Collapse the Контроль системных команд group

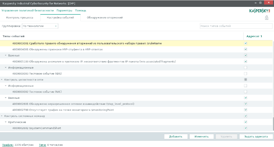pyautogui.click(x=2, y=116)
